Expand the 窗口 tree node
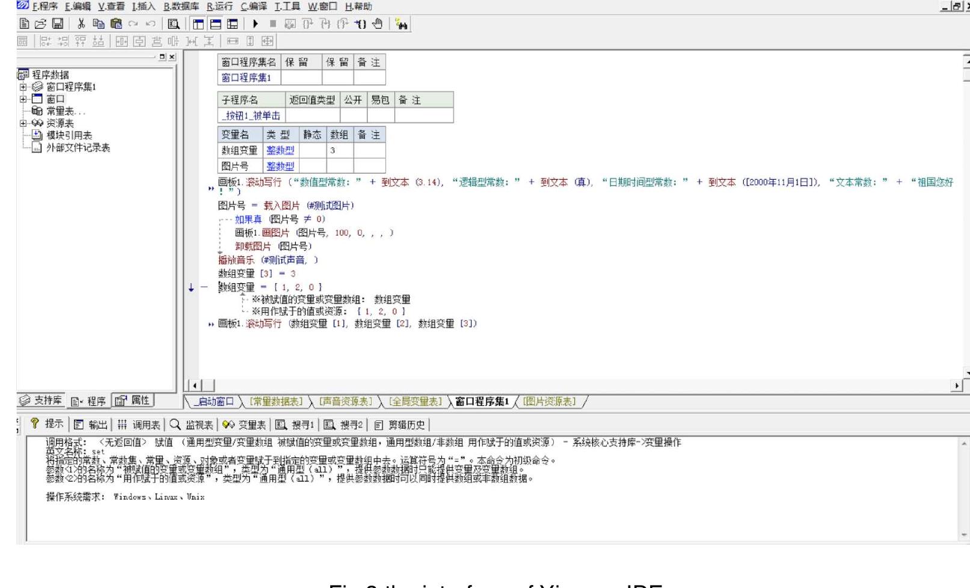 (23, 99)
